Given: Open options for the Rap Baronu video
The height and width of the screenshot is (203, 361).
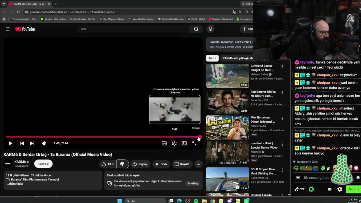Looking at the screenshot, I should click(x=282, y=93).
